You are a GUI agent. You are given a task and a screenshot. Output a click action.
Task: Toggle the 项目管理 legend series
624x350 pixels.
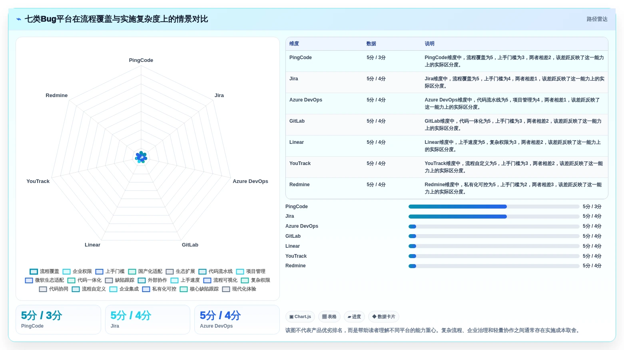tap(251, 271)
